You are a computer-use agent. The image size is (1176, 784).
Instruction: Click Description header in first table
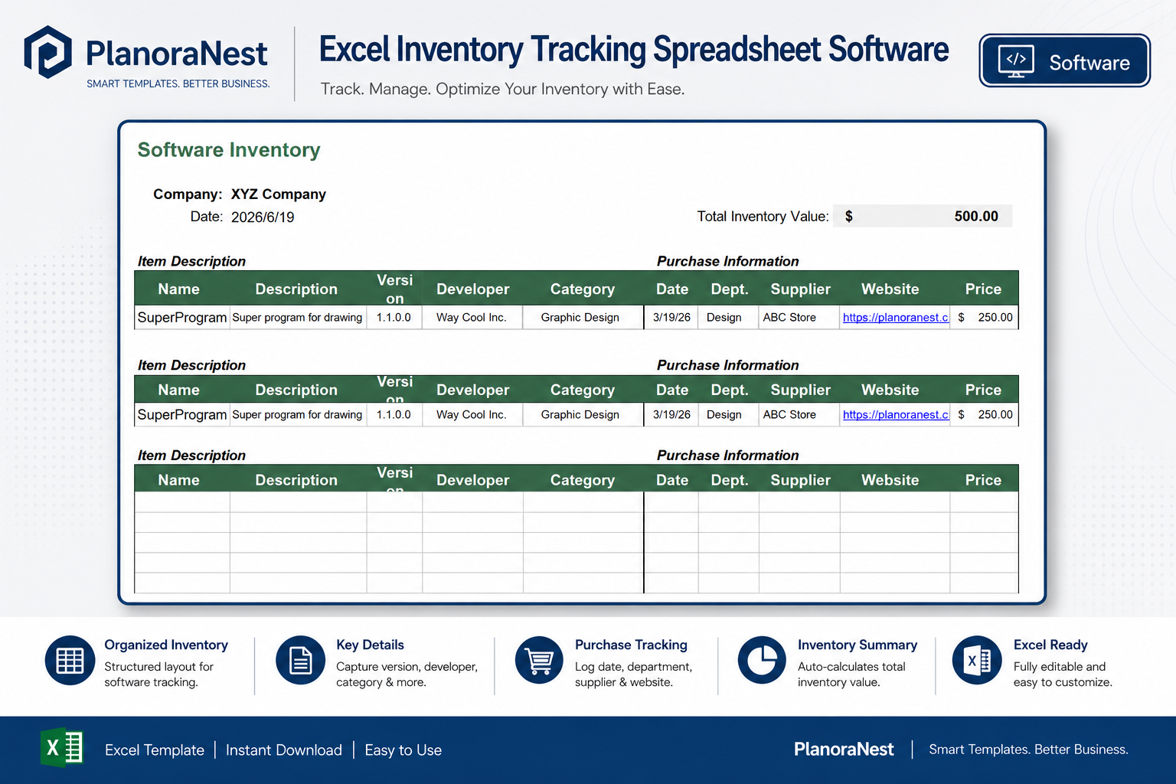tap(296, 289)
